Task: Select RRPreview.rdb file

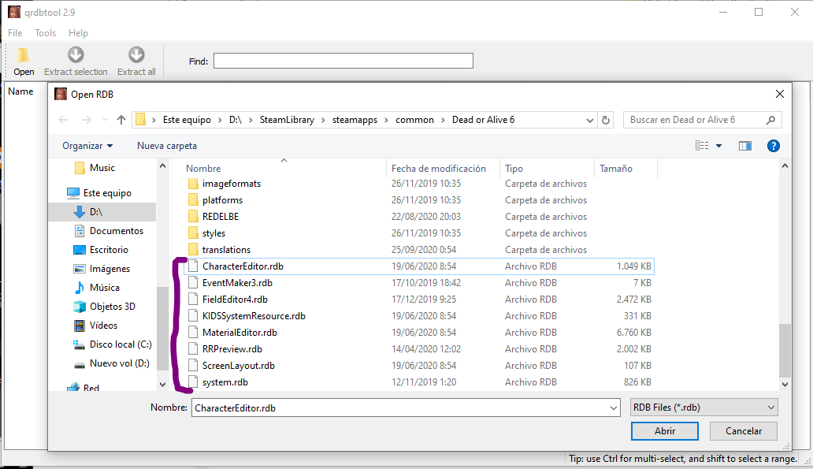Action: [x=232, y=349]
